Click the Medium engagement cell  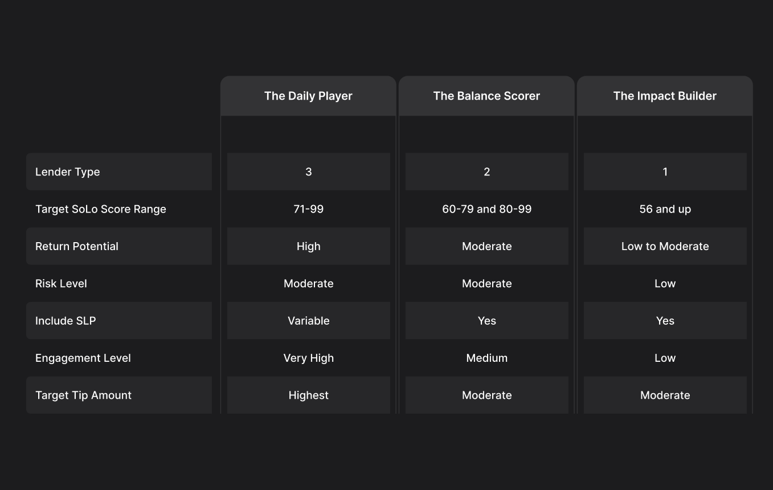tap(486, 358)
